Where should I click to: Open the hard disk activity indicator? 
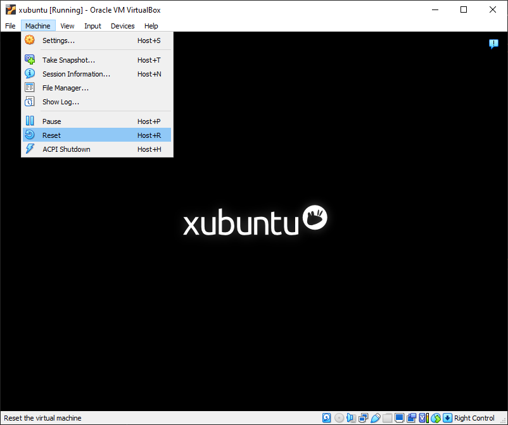(327, 418)
